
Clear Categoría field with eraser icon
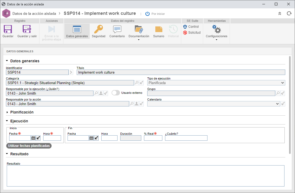pyautogui.click(x=141, y=82)
